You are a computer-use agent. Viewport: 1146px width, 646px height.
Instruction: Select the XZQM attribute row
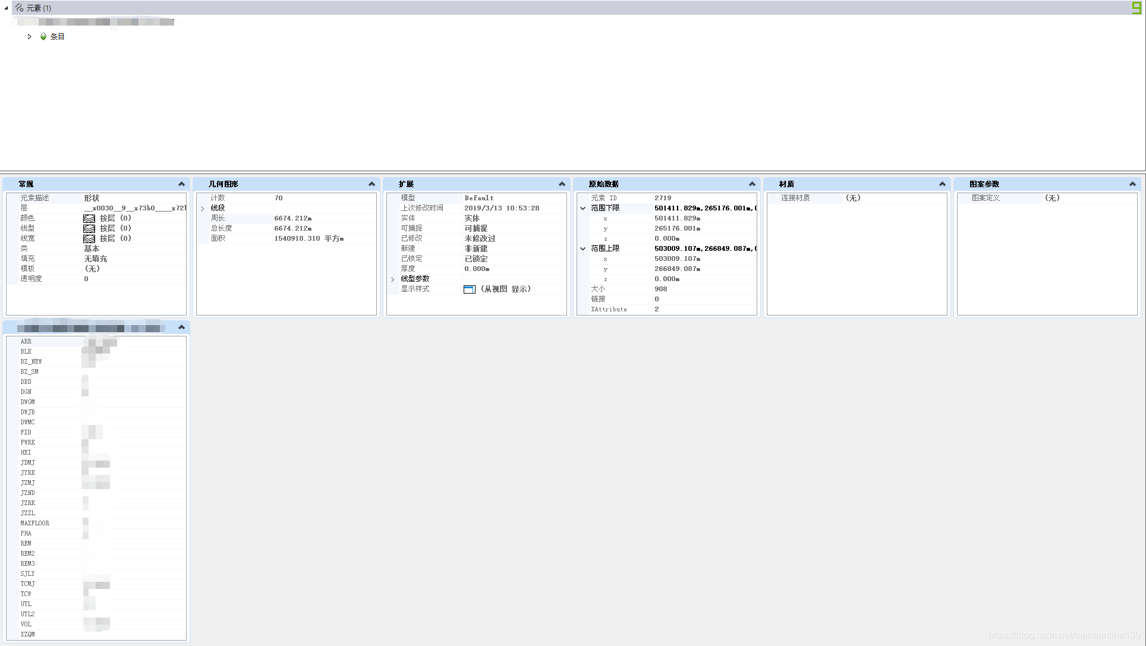[97, 634]
